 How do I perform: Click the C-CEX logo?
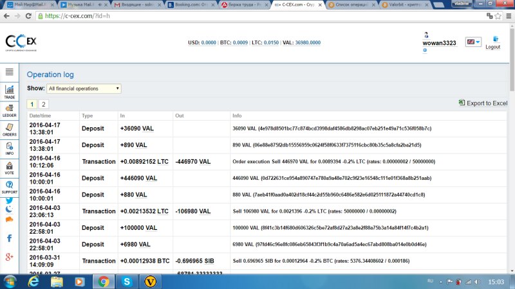pyautogui.click(x=24, y=42)
